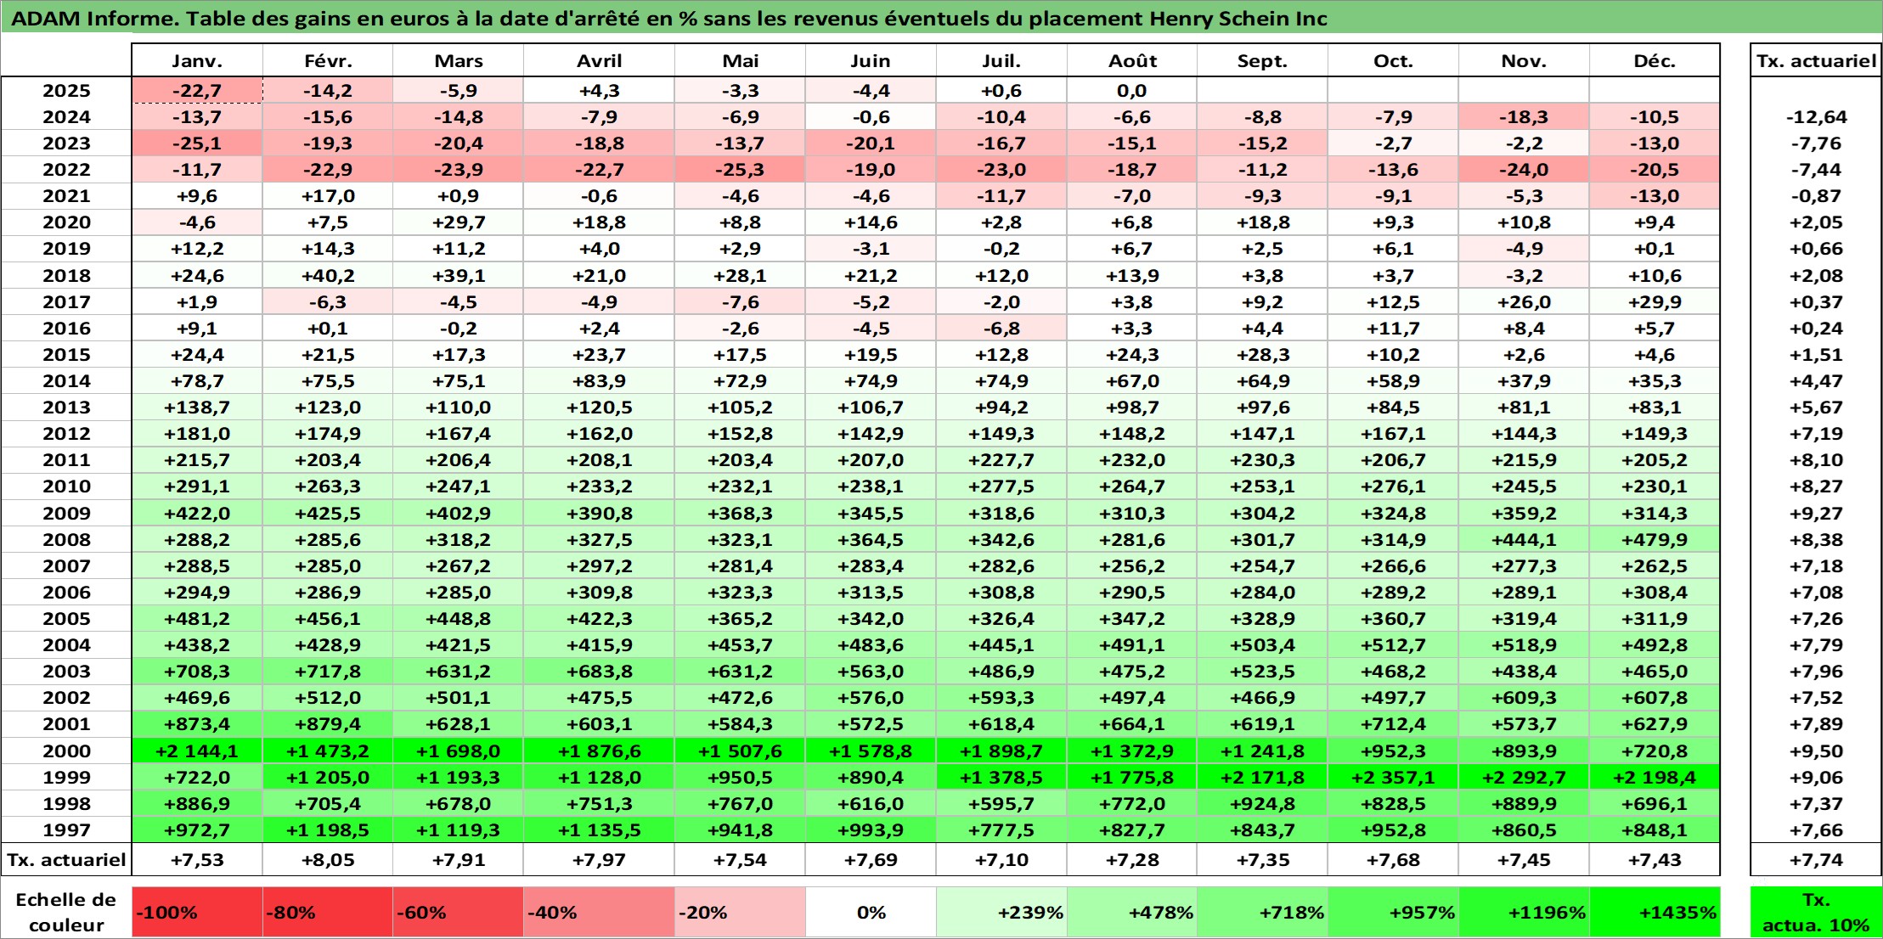Click the 'Janv.' column header
The height and width of the screenshot is (939, 1883).
197,60
